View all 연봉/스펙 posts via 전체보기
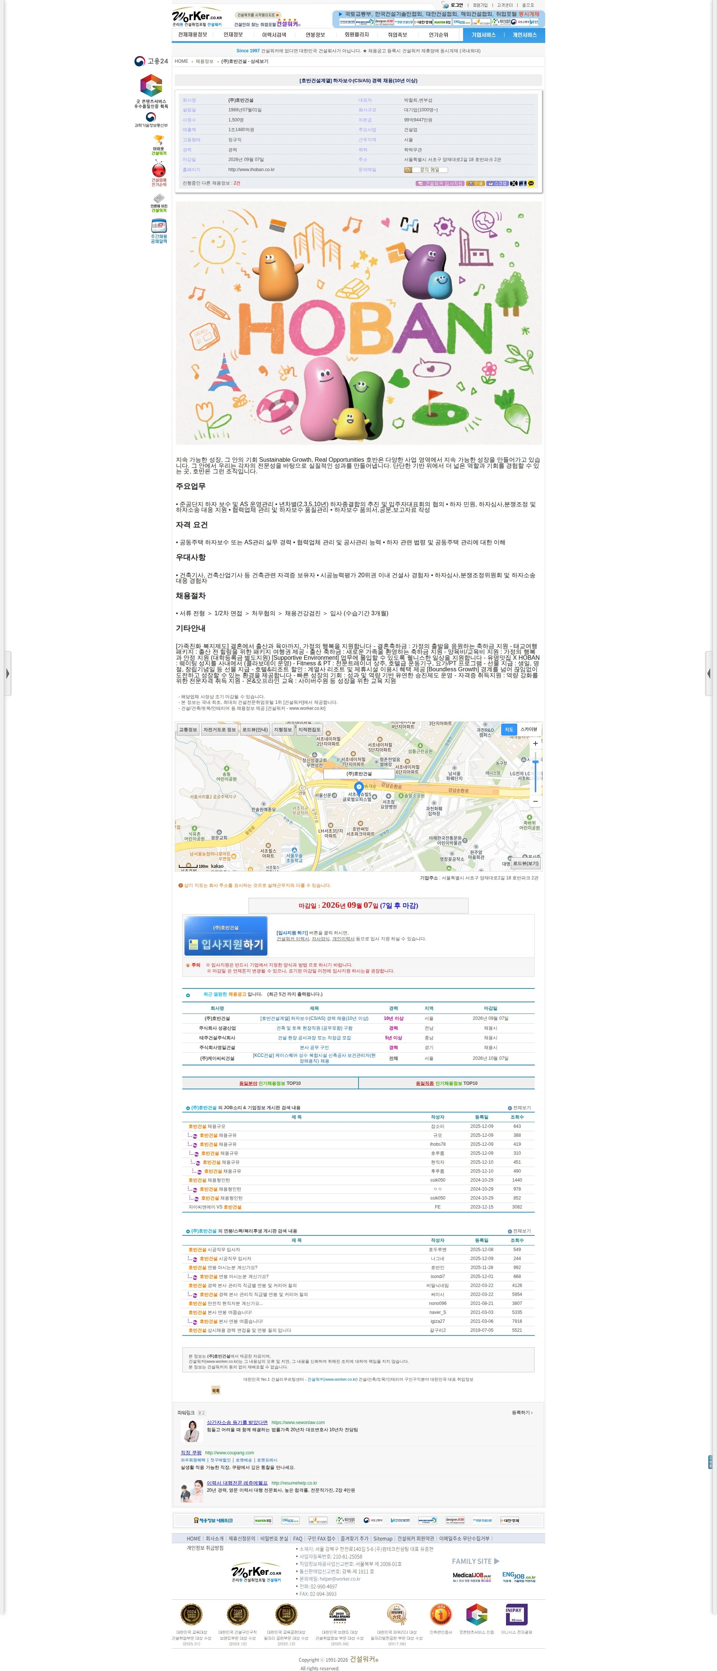 click(519, 1231)
